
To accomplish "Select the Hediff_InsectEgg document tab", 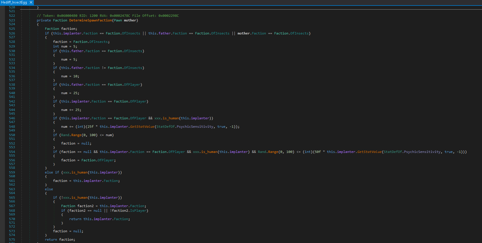I will tap(17, 2).
